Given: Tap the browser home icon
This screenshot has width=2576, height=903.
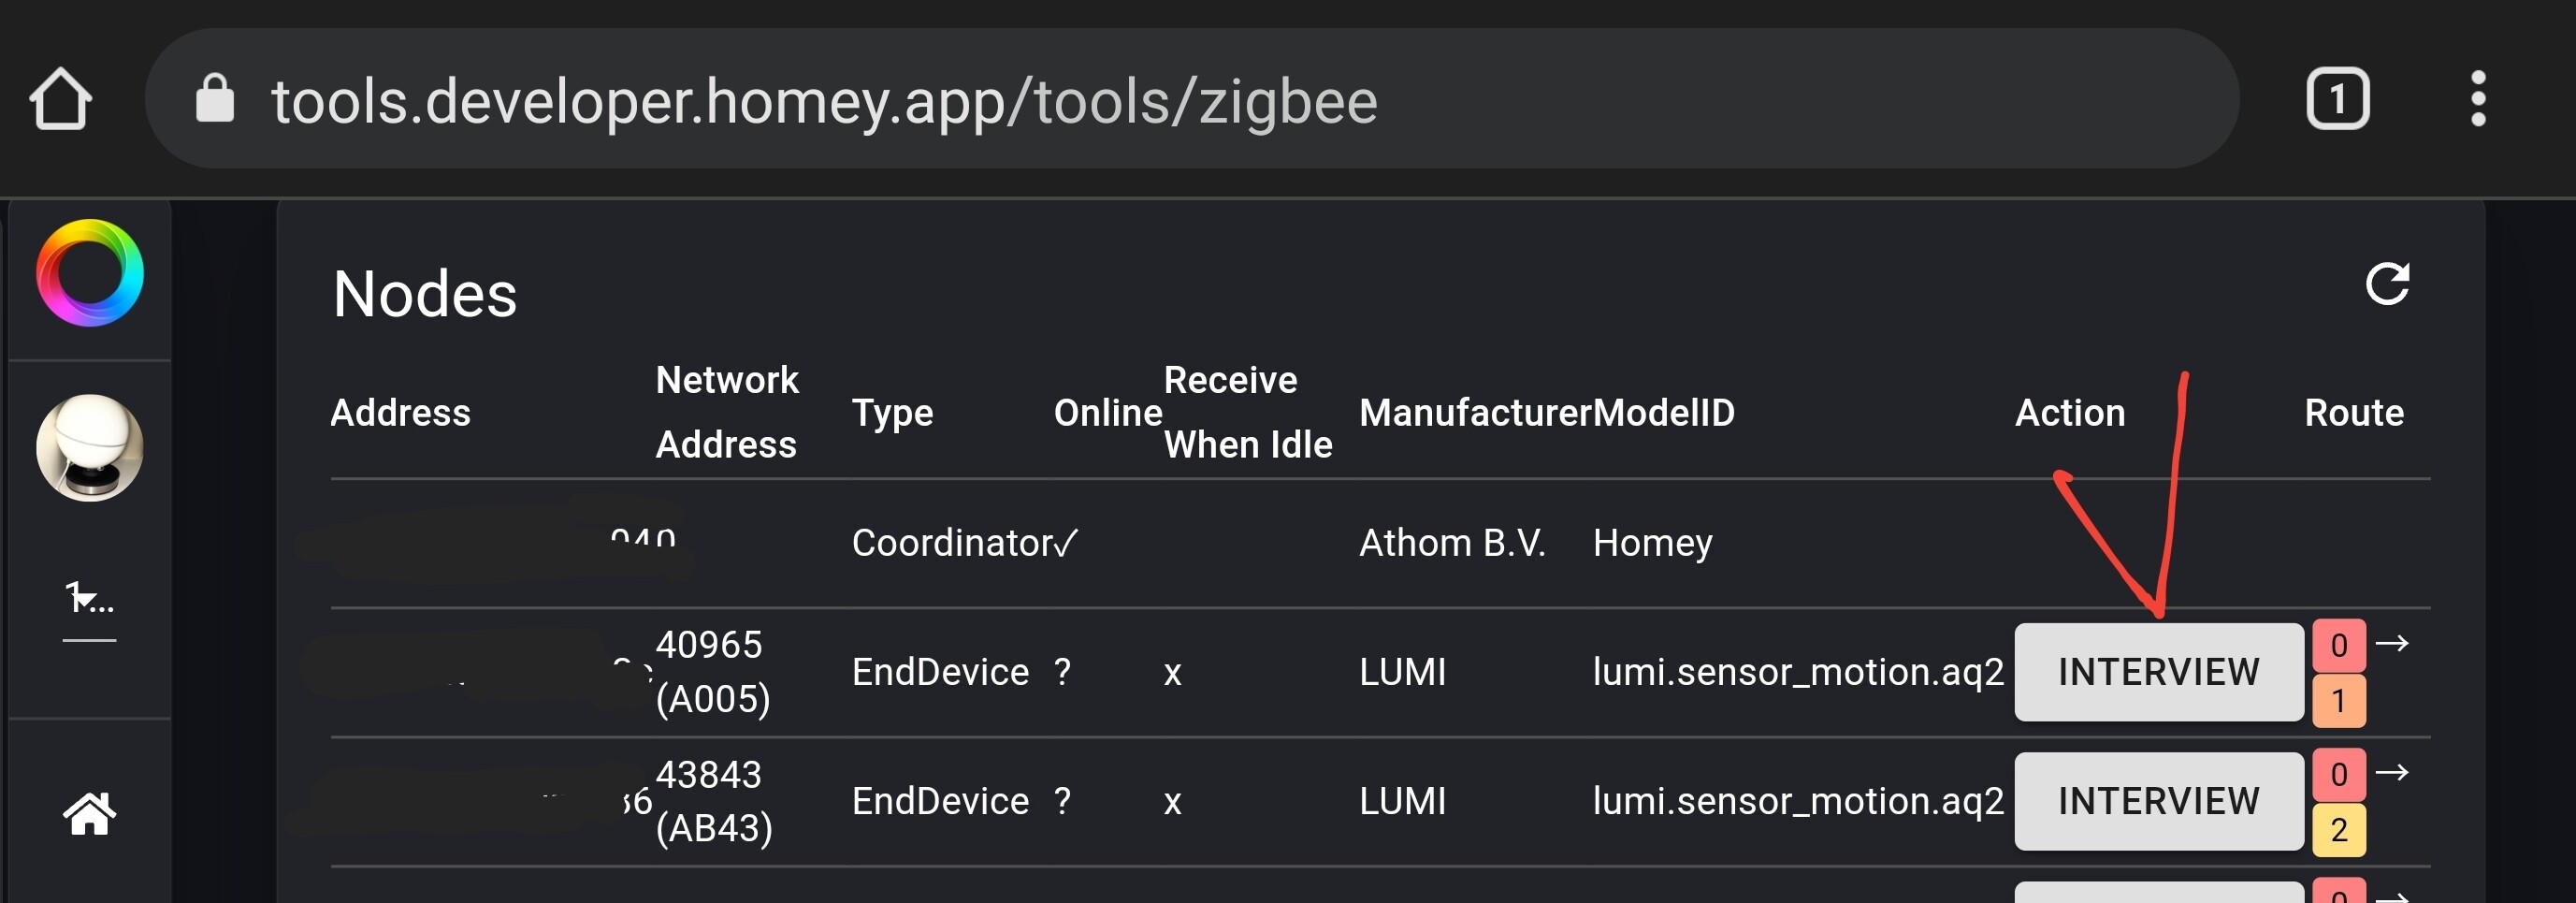Looking at the screenshot, I should click(61, 99).
